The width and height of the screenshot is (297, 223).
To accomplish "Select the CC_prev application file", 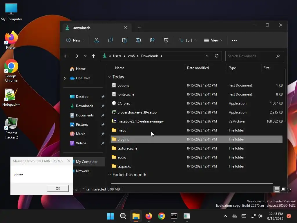I will tap(197, 103).
